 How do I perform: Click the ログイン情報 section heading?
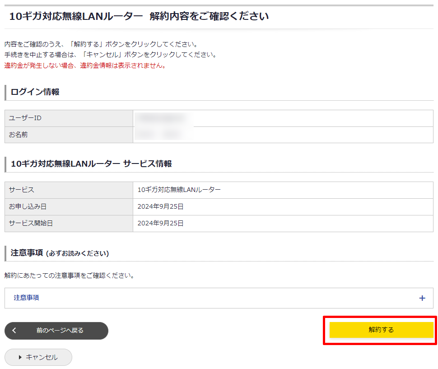coord(35,92)
